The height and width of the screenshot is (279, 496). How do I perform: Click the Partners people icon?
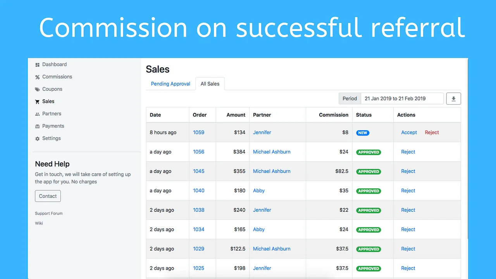[38, 114]
